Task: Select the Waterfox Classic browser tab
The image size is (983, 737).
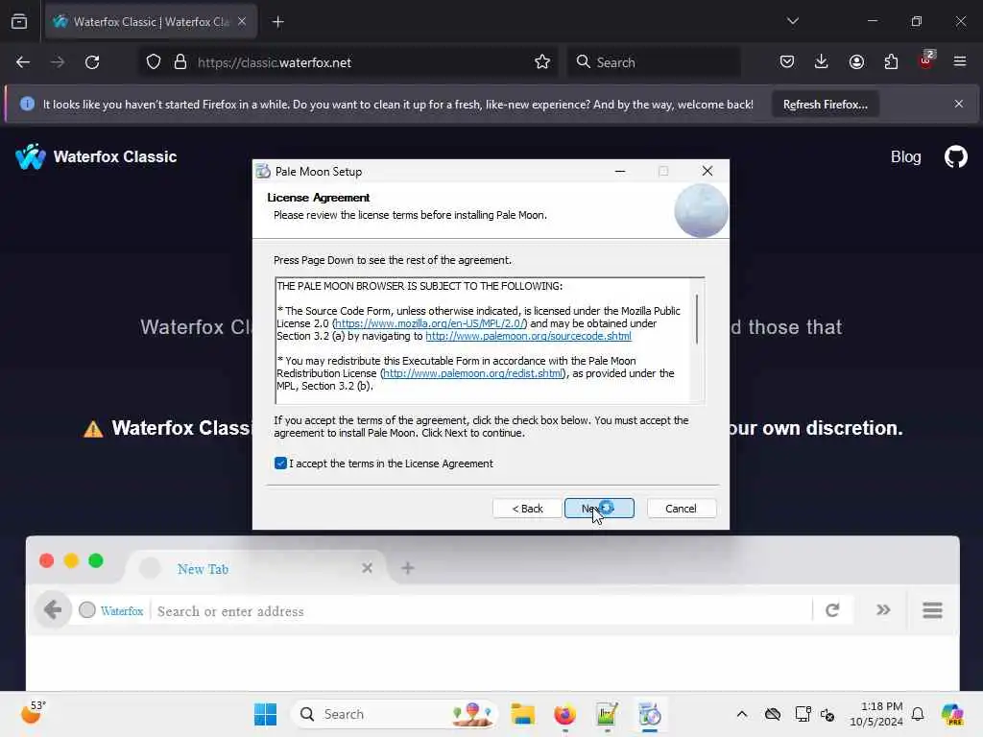Action: coord(151,22)
